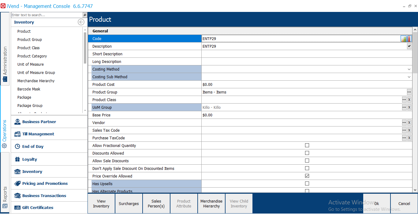Image resolution: width=418 pixels, height=216 pixels.
Task: Click Product form scrollbar down arrow
Action: pos(415,190)
